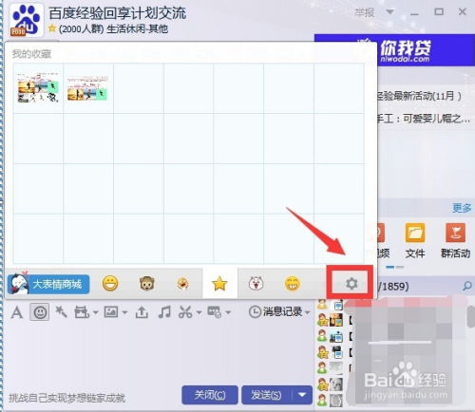Expand dropdown next to window shake icon
The height and width of the screenshot is (412, 475).
pos(95,313)
